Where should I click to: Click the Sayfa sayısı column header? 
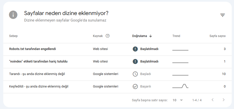coord(217,36)
